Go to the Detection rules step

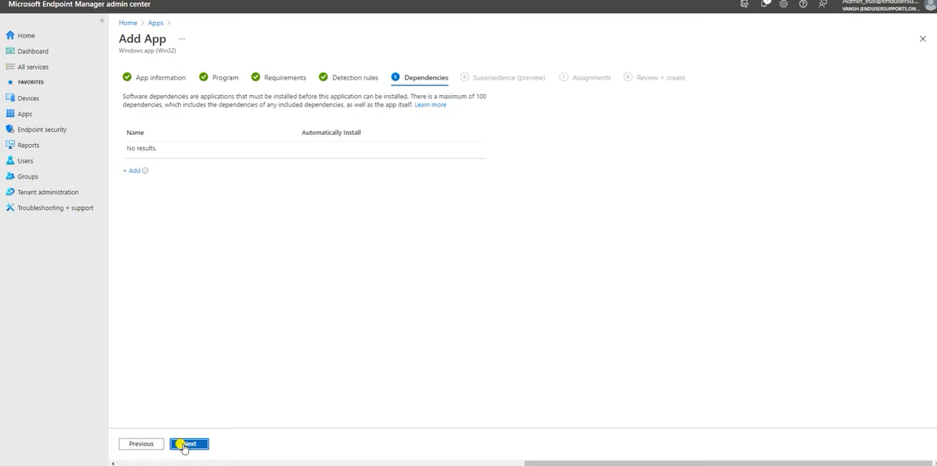point(348,77)
